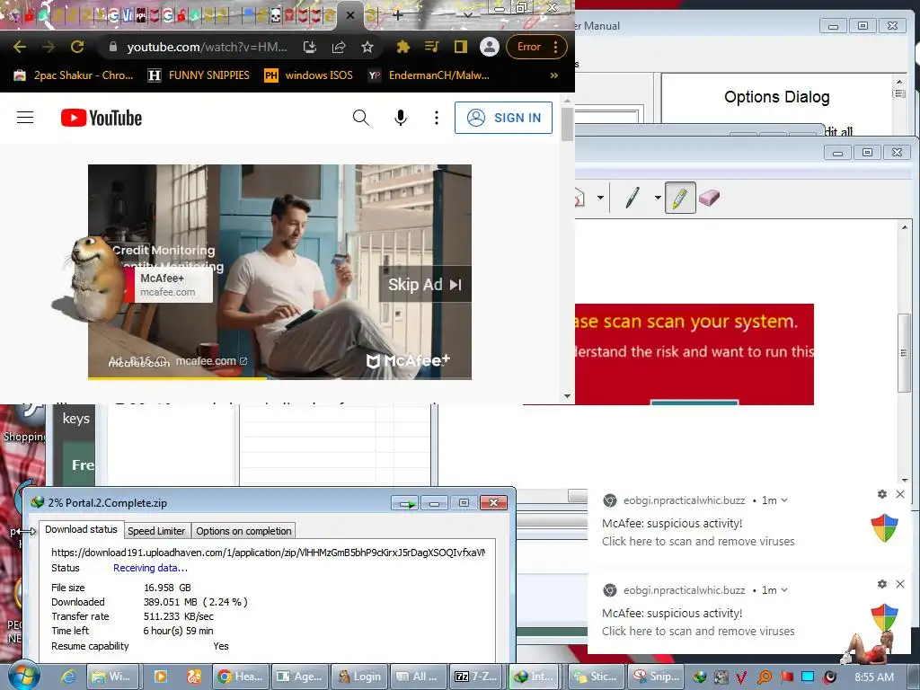Share this page icon in Chrome
The width and height of the screenshot is (920, 690).
339,47
